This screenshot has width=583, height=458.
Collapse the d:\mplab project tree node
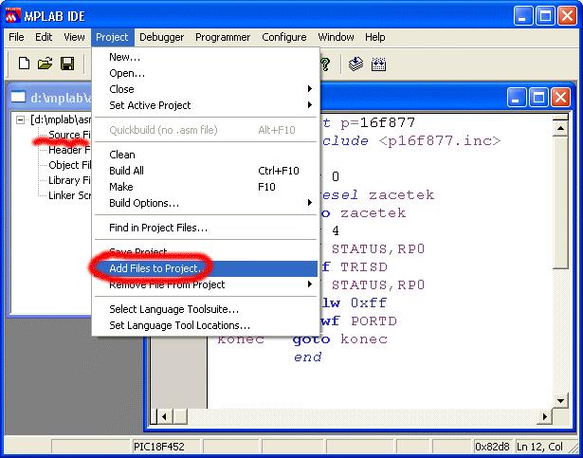point(21,119)
